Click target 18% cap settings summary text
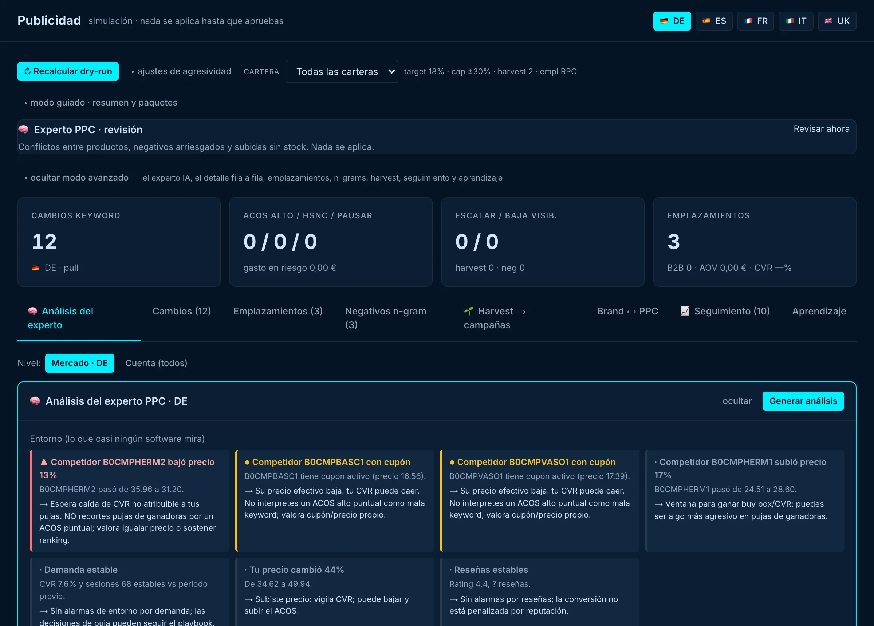Image resolution: width=874 pixels, height=626 pixels. coord(490,72)
